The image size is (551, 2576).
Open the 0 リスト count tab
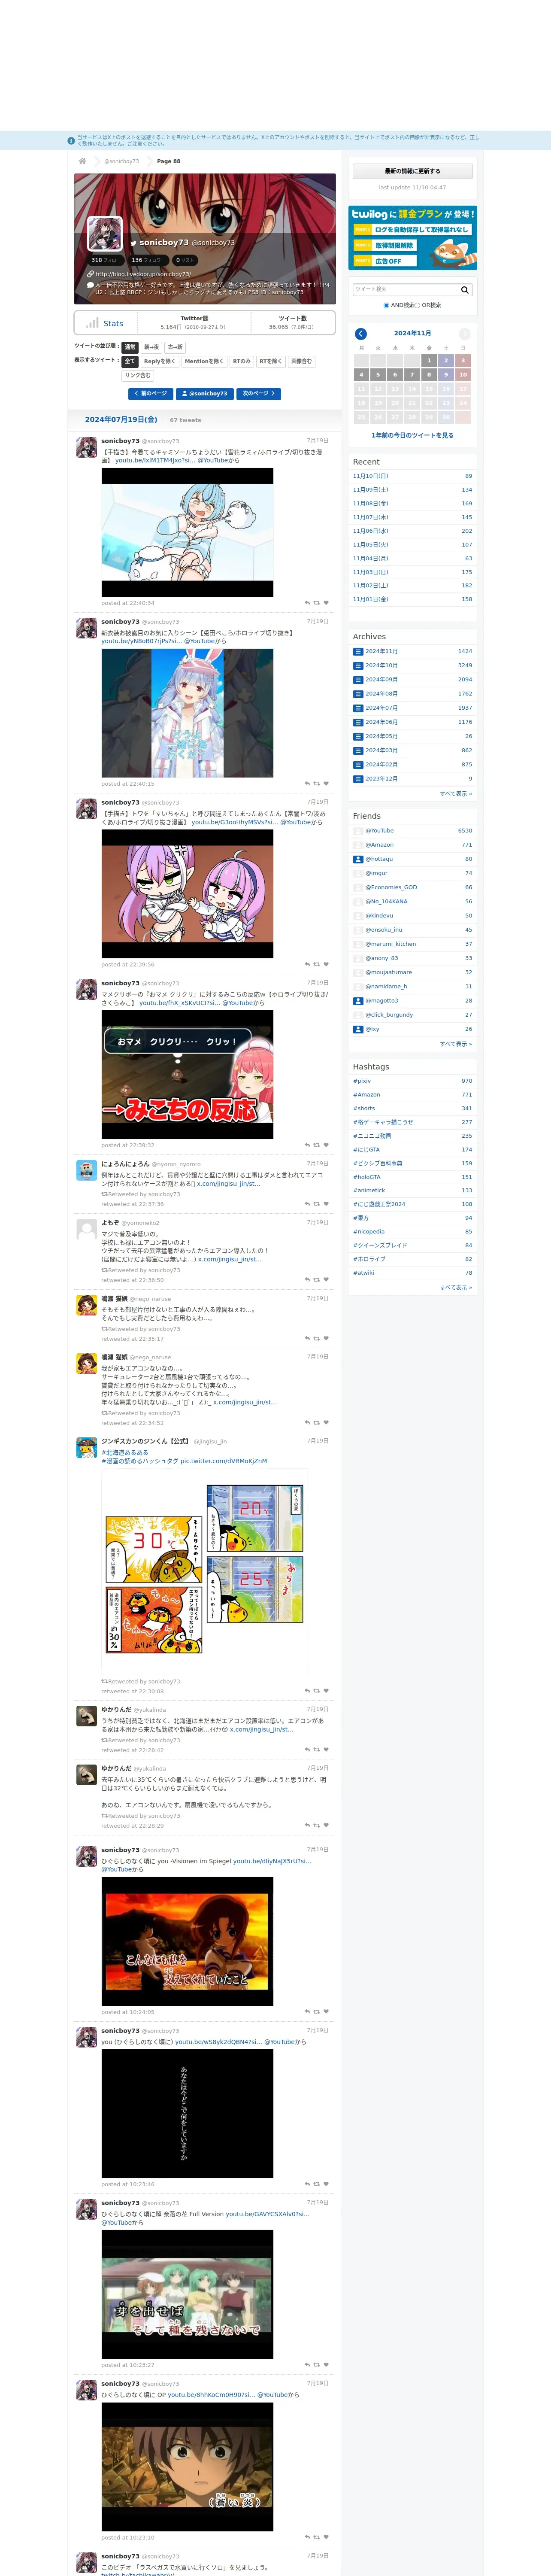point(185,260)
